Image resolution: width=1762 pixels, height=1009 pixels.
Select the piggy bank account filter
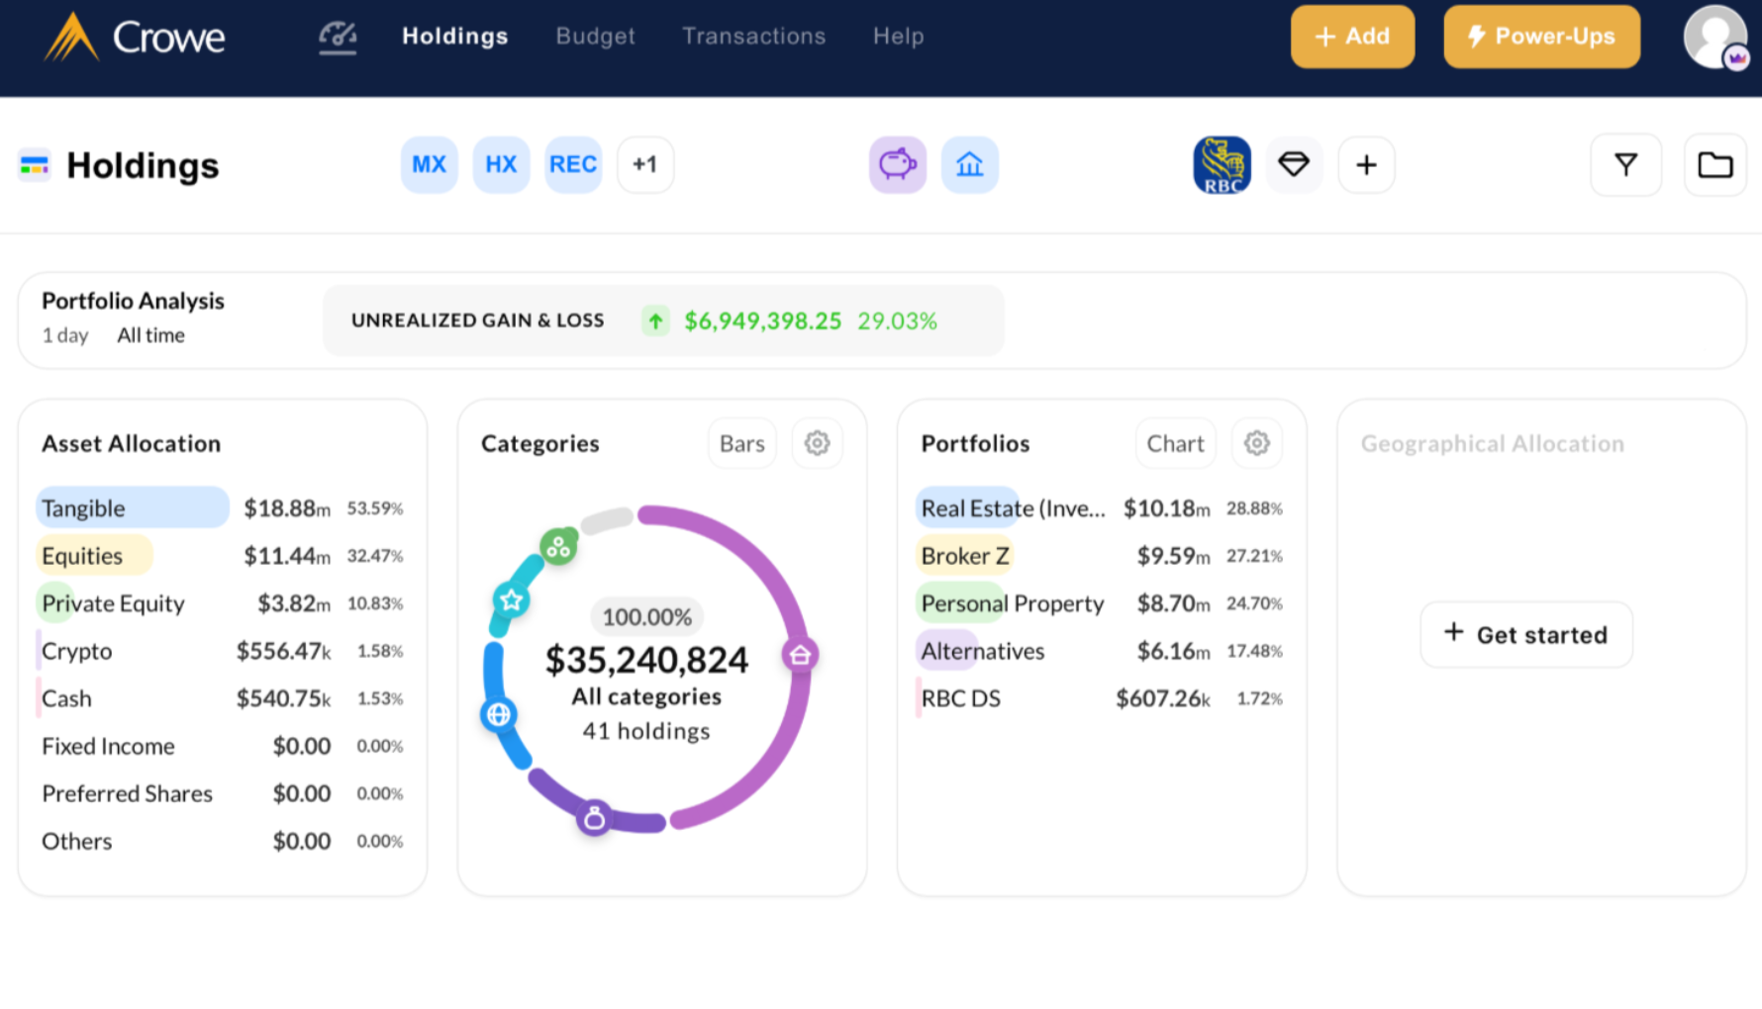tap(898, 164)
